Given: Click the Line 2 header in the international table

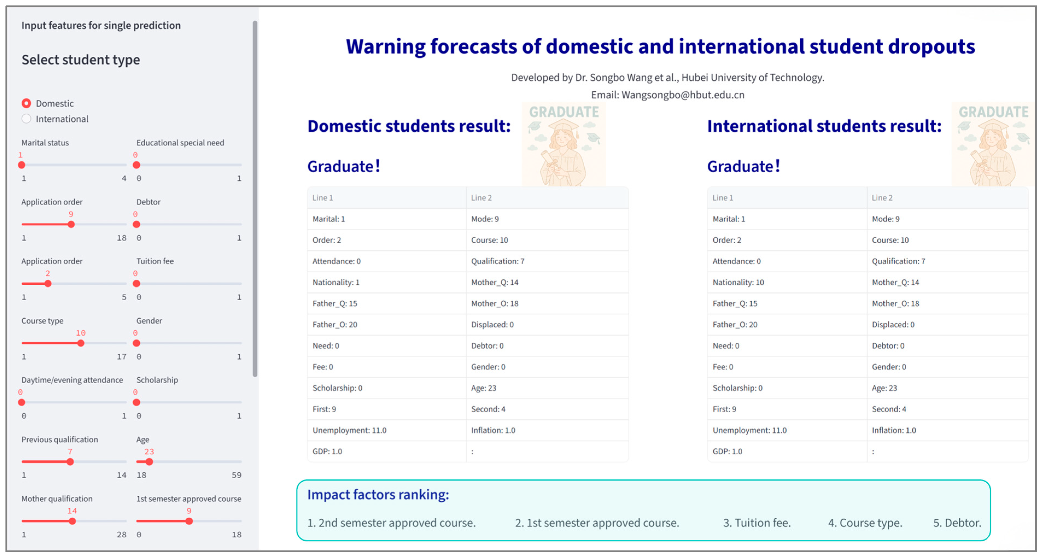Looking at the screenshot, I should pyautogui.click(x=882, y=198).
